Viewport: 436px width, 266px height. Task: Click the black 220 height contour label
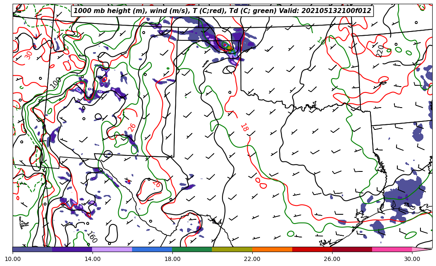click(x=380, y=51)
